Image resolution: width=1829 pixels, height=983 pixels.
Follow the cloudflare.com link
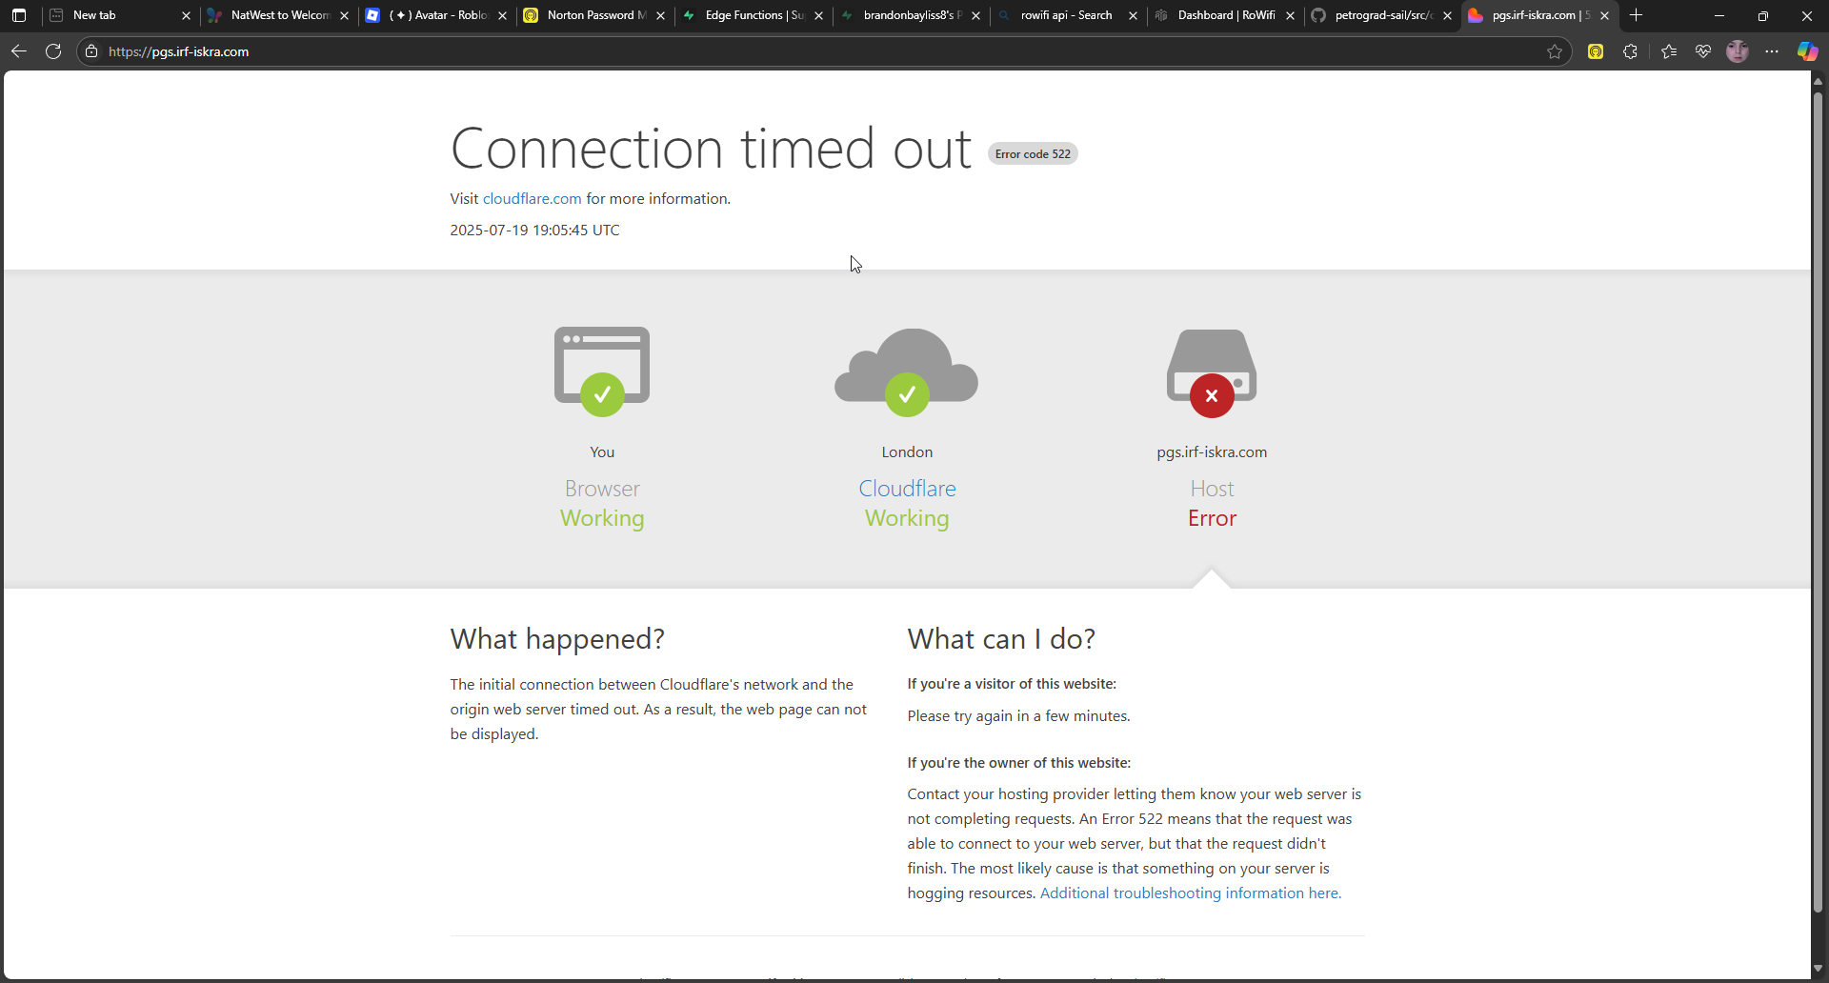(x=532, y=198)
